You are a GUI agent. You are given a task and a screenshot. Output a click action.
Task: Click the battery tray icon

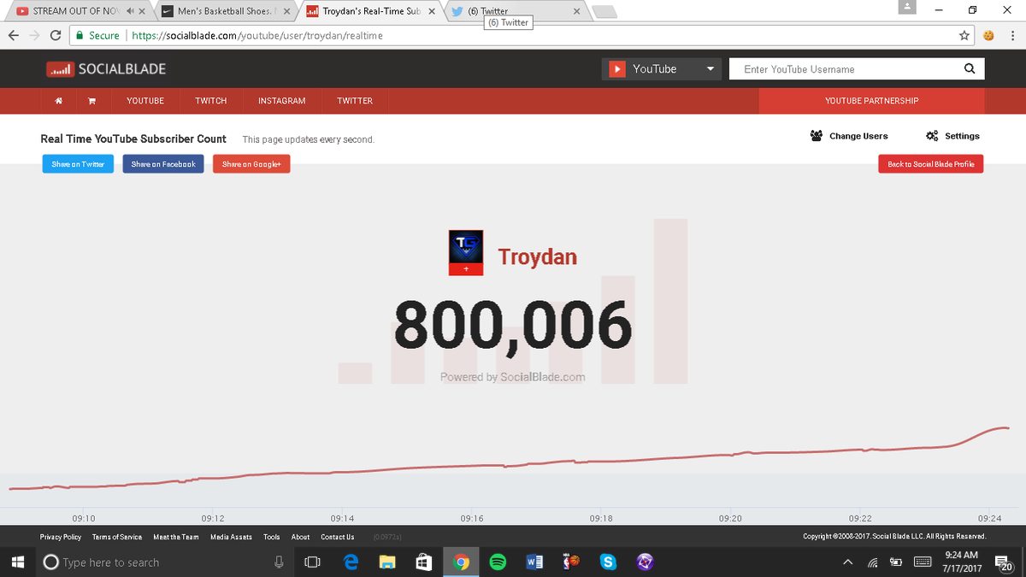pos(897,562)
